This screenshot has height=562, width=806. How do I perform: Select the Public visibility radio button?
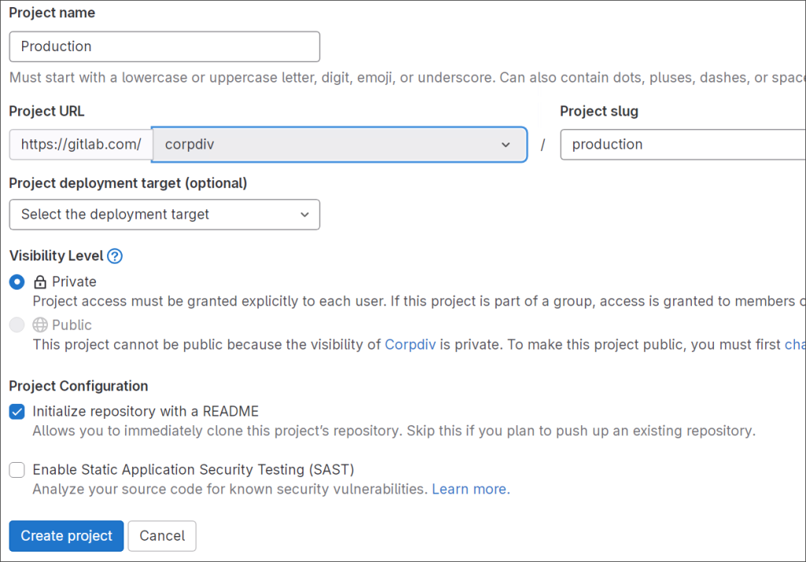click(x=17, y=325)
